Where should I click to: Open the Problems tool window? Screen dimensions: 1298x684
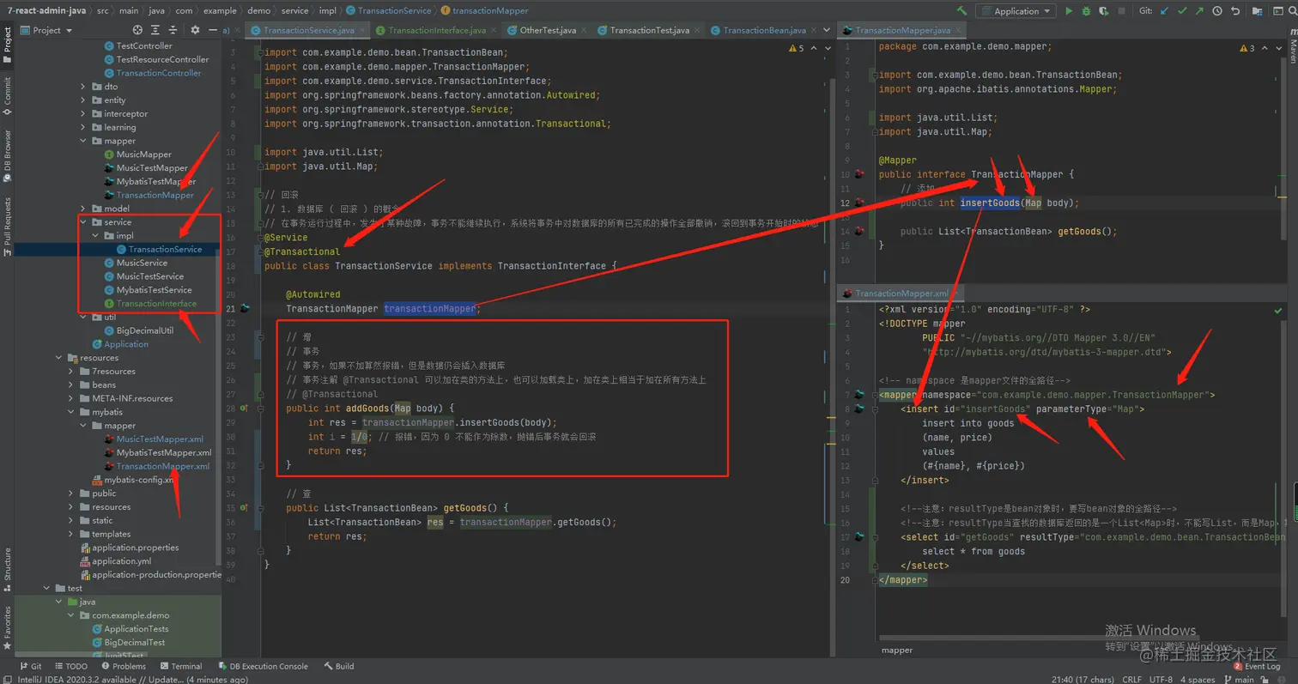pos(123,666)
